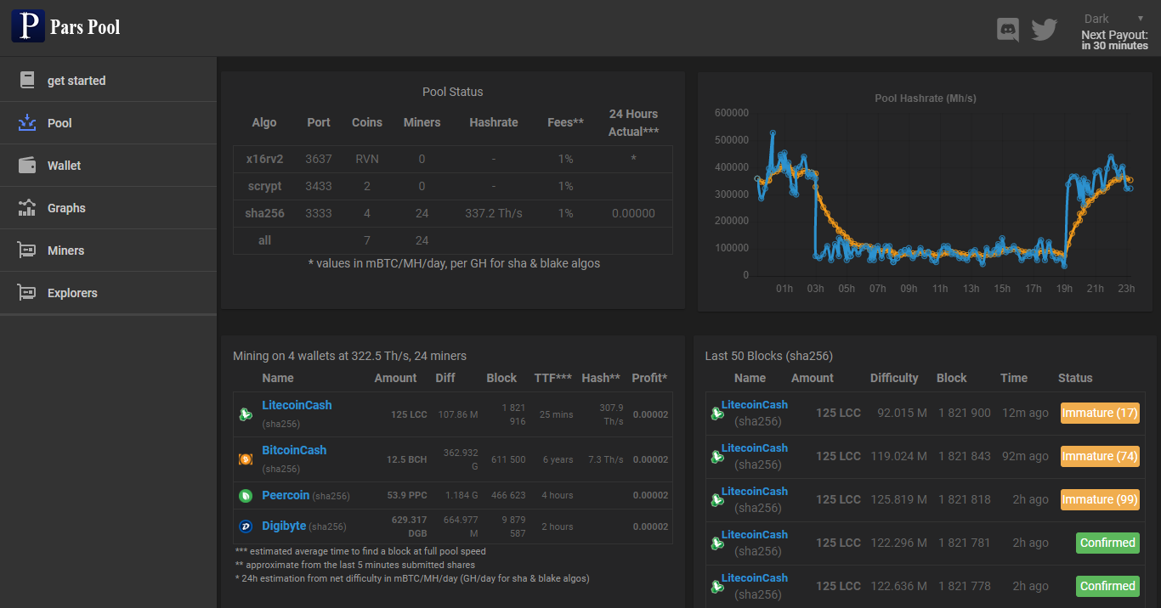Click the Immature (17) status badge

pos(1100,414)
